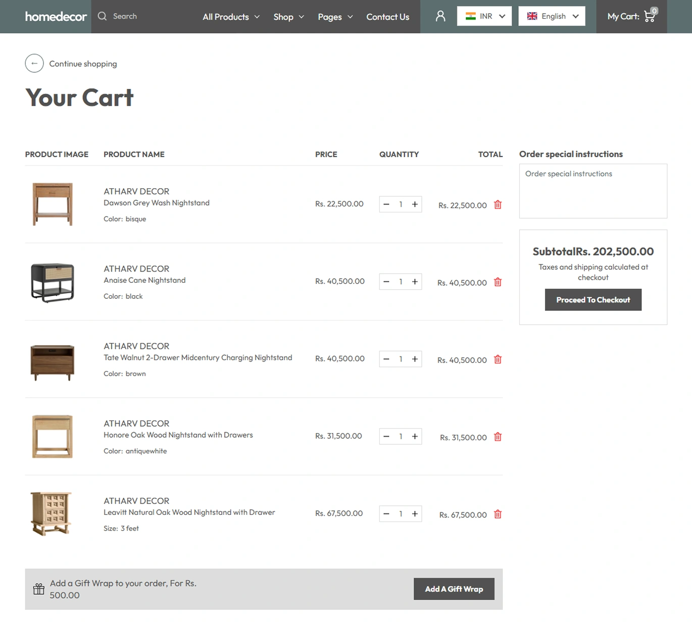Viewport: 692px width, 626px height.
Task: Decrease quantity of Honore Oak Wood Nightstand
Action: click(x=386, y=436)
